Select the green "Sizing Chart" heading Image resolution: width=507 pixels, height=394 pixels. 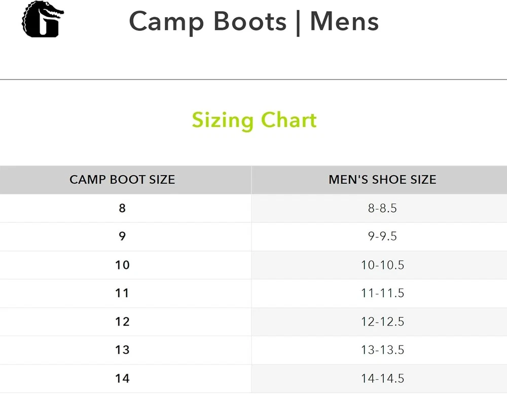pos(254,121)
